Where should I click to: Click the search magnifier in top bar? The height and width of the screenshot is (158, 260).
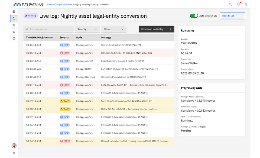231,4
